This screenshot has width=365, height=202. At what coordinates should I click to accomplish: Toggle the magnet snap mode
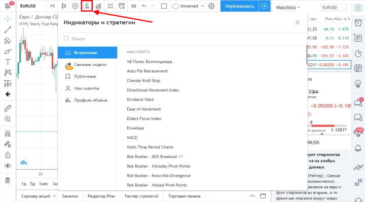8,134
